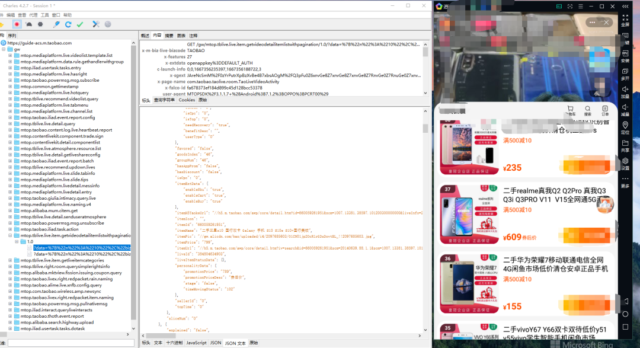Open Tools via the wrench icon
Image resolution: width=640 pixels, height=348 pixels.
click(96, 24)
